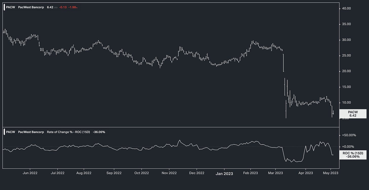This screenshot has height=190, width=369.
Task: Click the 10.00 price axis label
Action: point(346,102)
